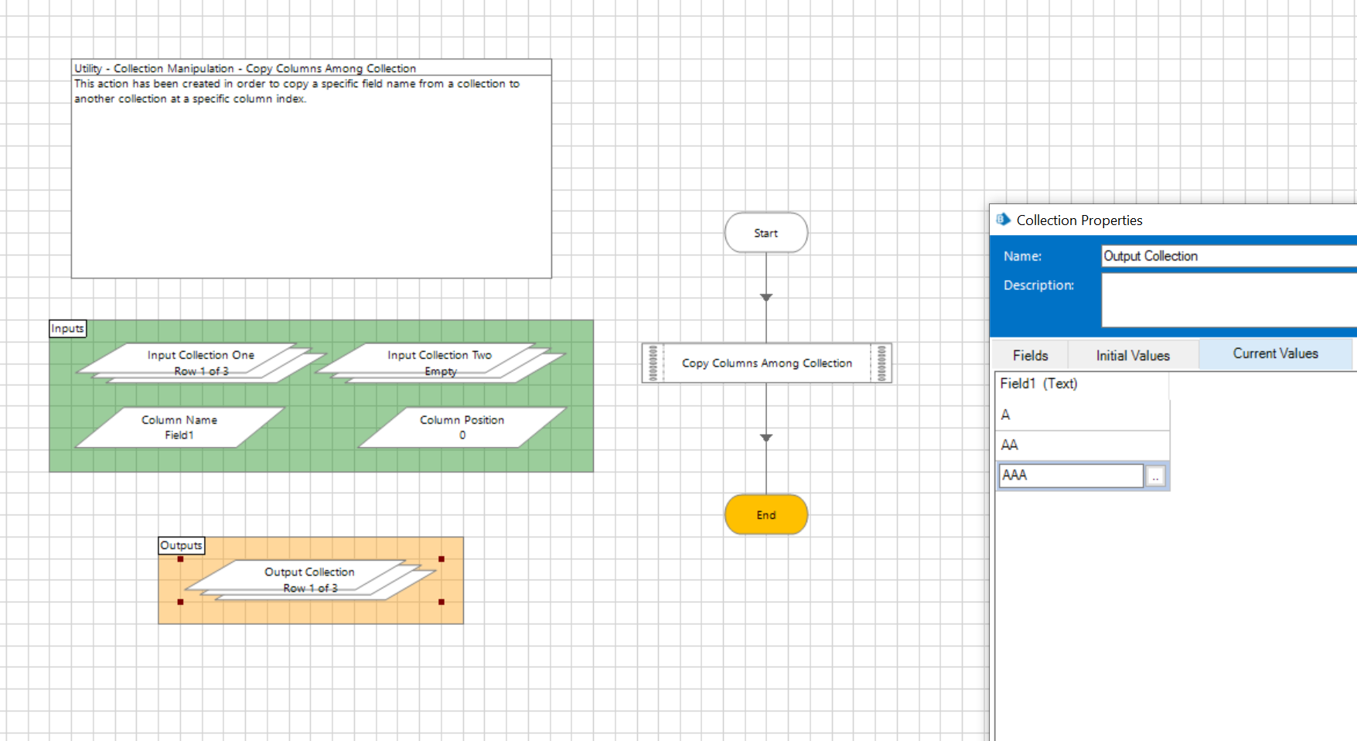Select the Input Collection Two collection stage
The image size is (1357, 741).
tap(440, 361)
